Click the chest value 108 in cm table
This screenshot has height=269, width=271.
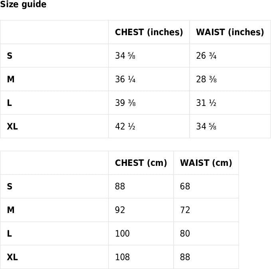point(123,257)
